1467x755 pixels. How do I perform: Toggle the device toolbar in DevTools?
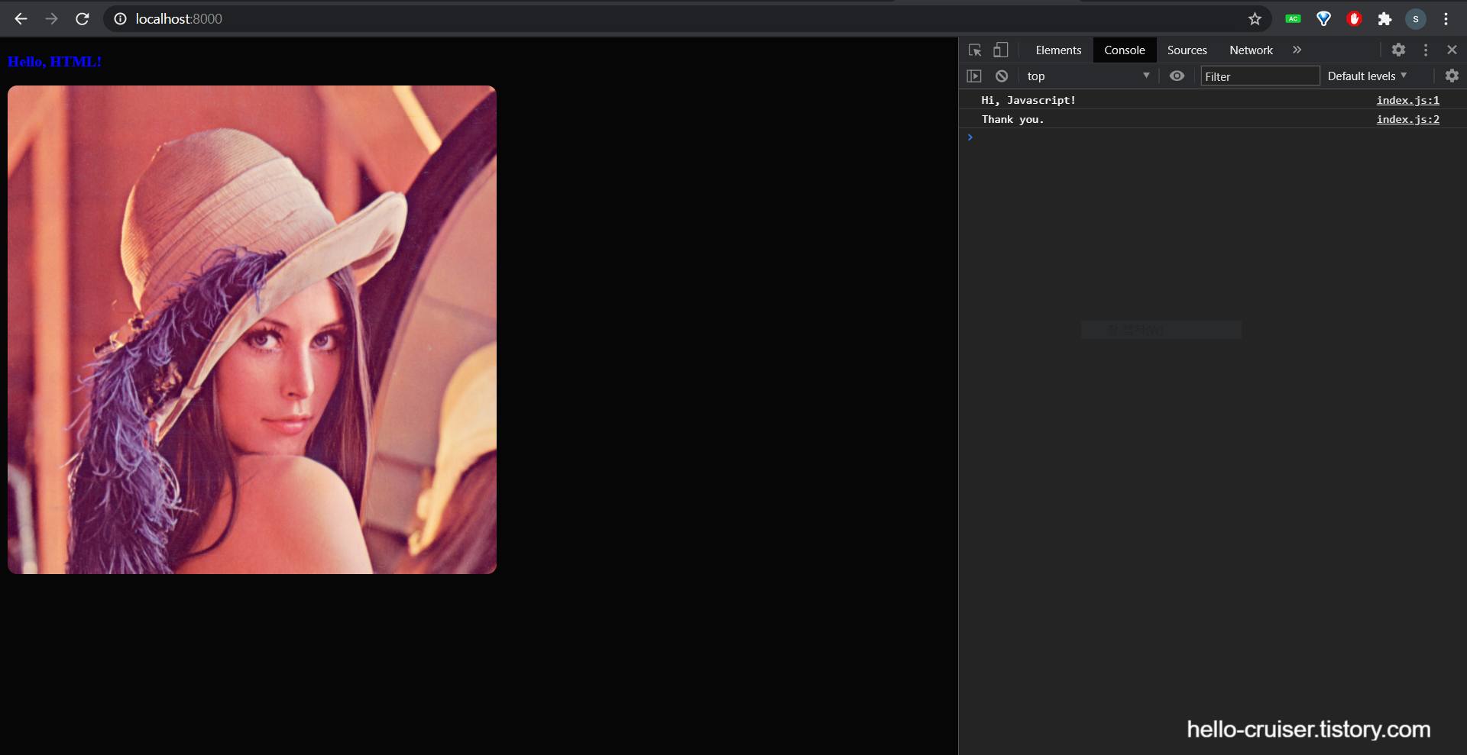(1000, 50)
